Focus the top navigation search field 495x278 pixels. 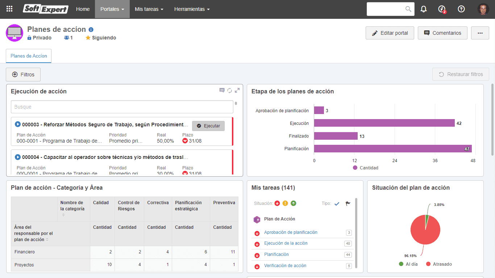(391, 9)
